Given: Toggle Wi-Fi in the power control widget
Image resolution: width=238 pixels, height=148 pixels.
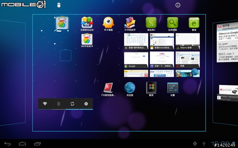Looking at the screenshot, I should [x=45, y=104].
